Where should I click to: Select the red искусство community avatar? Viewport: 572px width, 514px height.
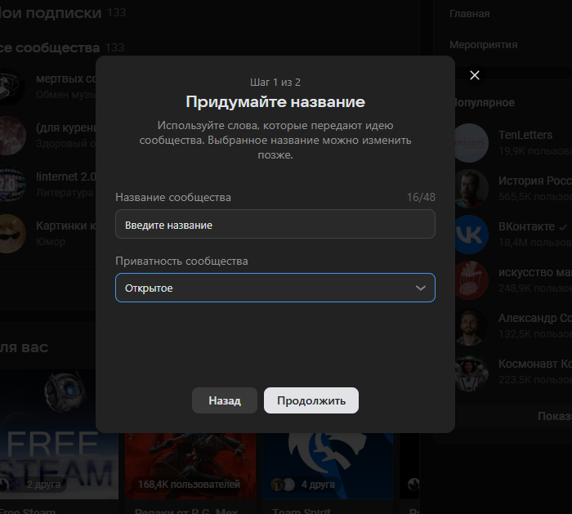tap(471, 279)
